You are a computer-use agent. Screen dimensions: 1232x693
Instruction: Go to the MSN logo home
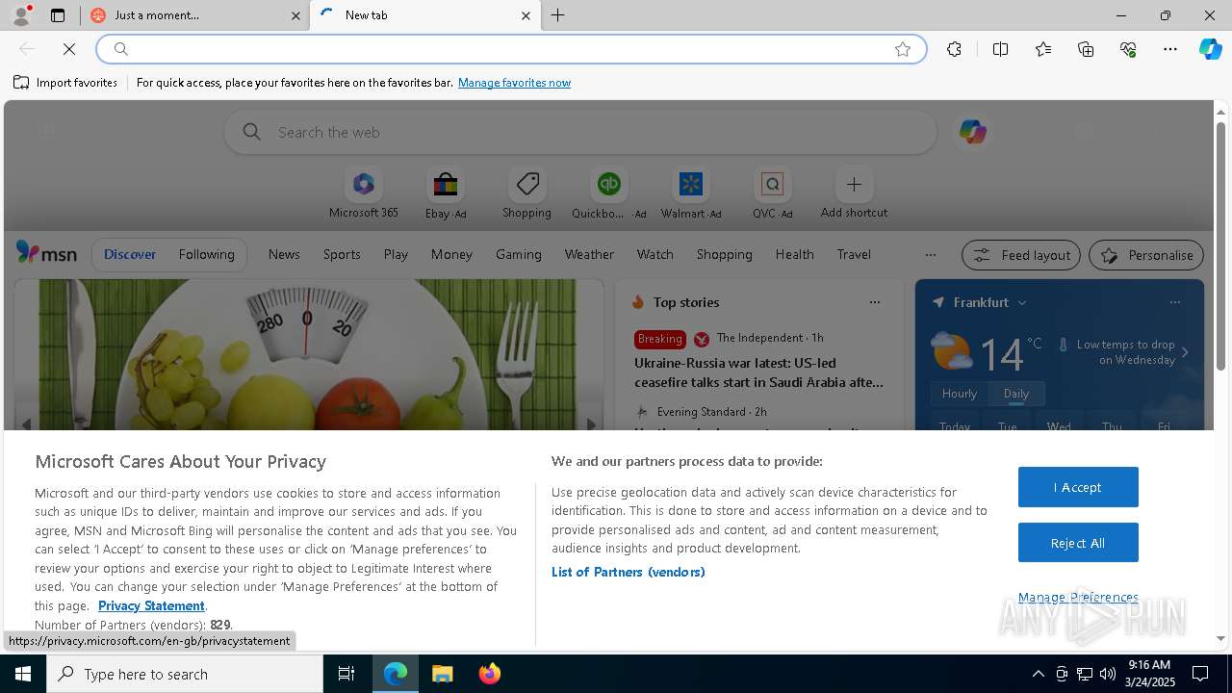[x=46, y=253]
